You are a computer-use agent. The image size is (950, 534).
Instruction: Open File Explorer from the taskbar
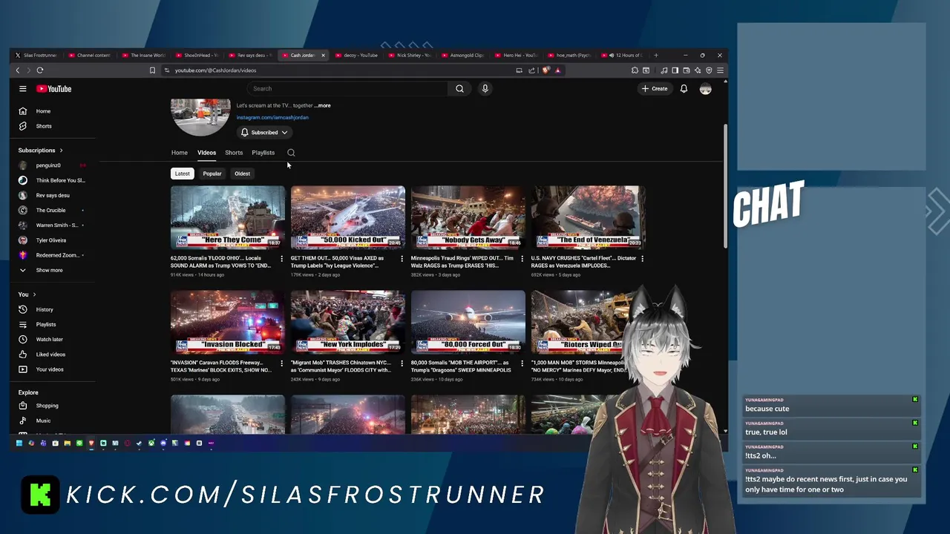click(x=67, y=443)
